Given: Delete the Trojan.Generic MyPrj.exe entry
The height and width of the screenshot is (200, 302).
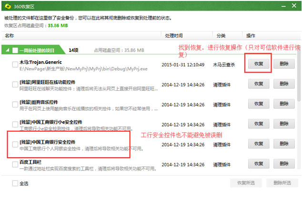Looking at the screenshot, I should point(284,63).
